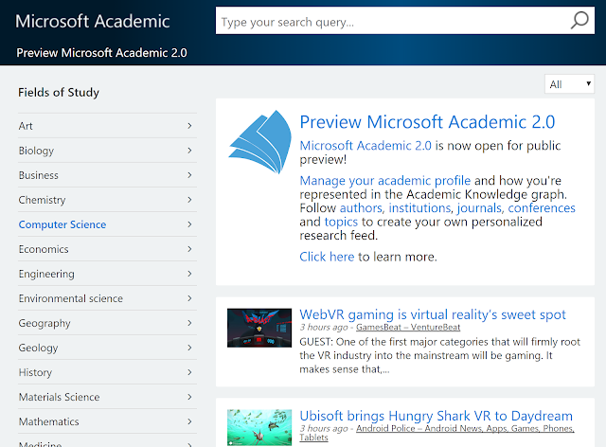Select Mathematics in Fields of Study
Image resolution: width=606 pixels, height=447 pixels.
tap(48, 421)
